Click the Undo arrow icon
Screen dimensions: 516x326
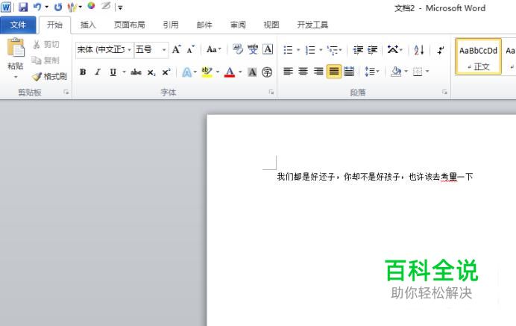pyautogui.click(x=37, y=7)
